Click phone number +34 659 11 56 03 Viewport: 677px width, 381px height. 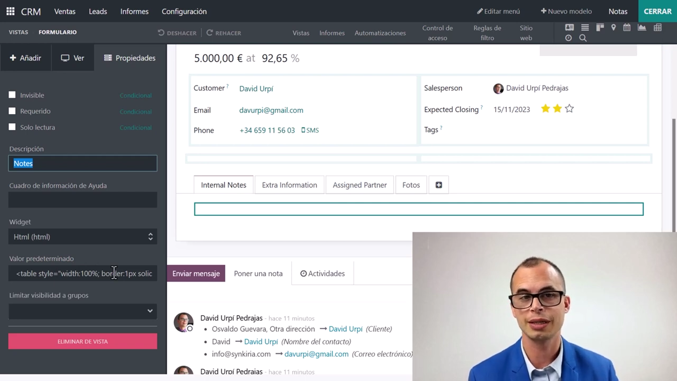[x=267, y=130]
